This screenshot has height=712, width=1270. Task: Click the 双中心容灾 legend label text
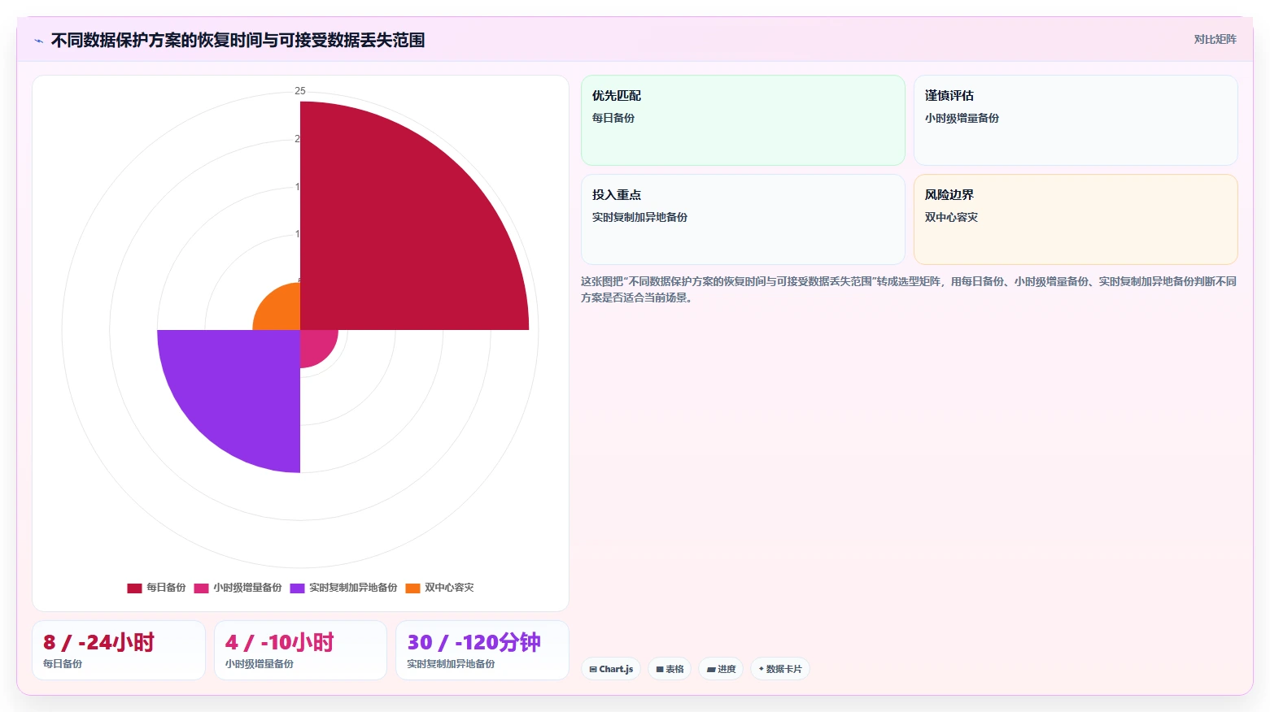pos(449,588)
